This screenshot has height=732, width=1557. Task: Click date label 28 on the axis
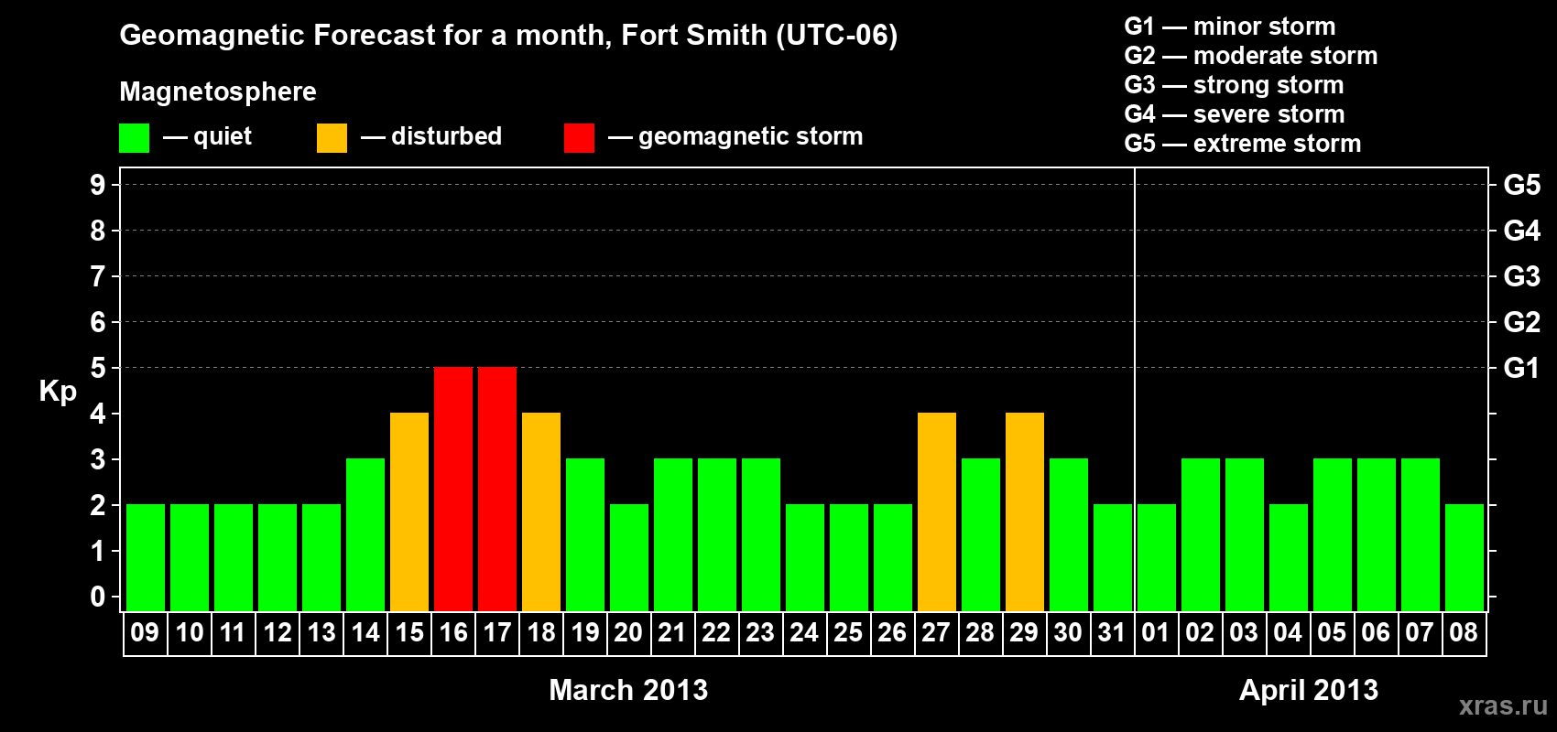(980, 633)
